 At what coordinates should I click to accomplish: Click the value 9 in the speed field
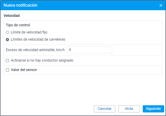tap(70, 50)
